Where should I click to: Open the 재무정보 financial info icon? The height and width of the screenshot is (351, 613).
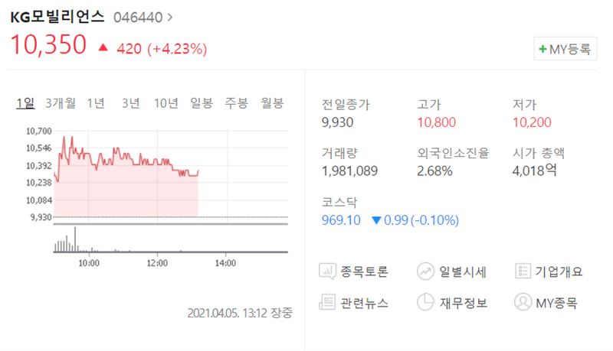[425, 302]
